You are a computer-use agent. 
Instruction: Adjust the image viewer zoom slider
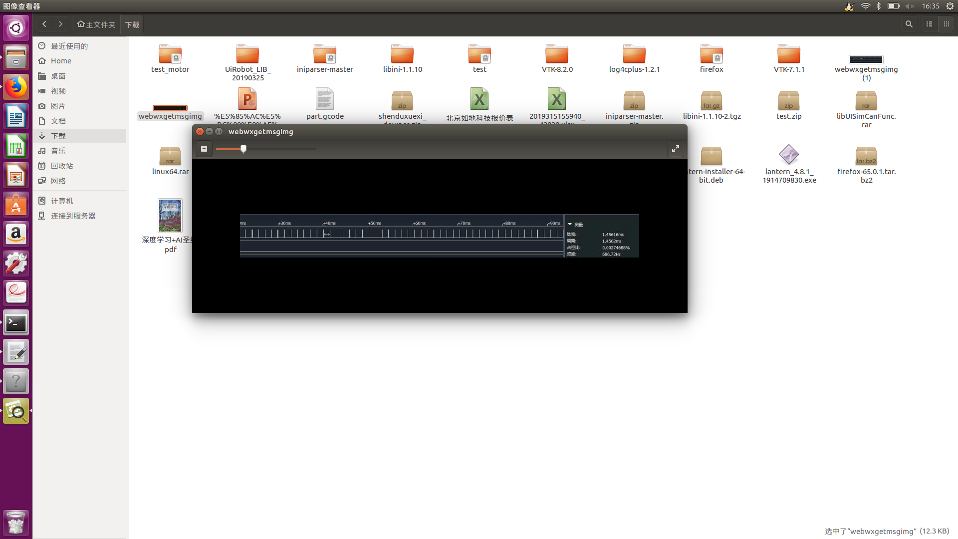click(243, 149)
